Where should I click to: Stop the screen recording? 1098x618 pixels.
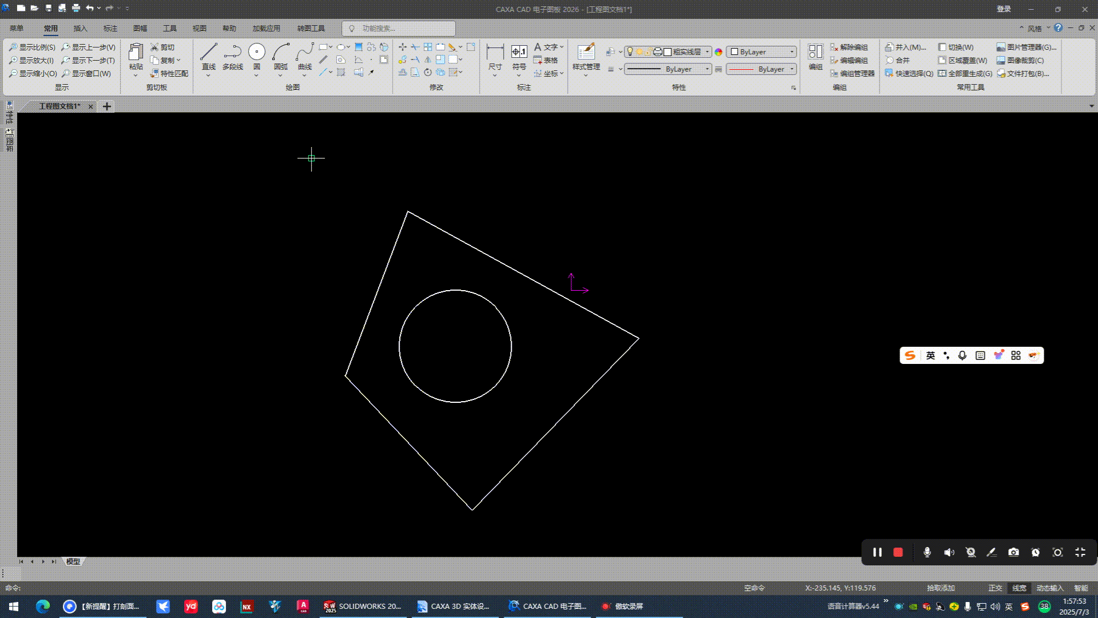pos(898,552)
